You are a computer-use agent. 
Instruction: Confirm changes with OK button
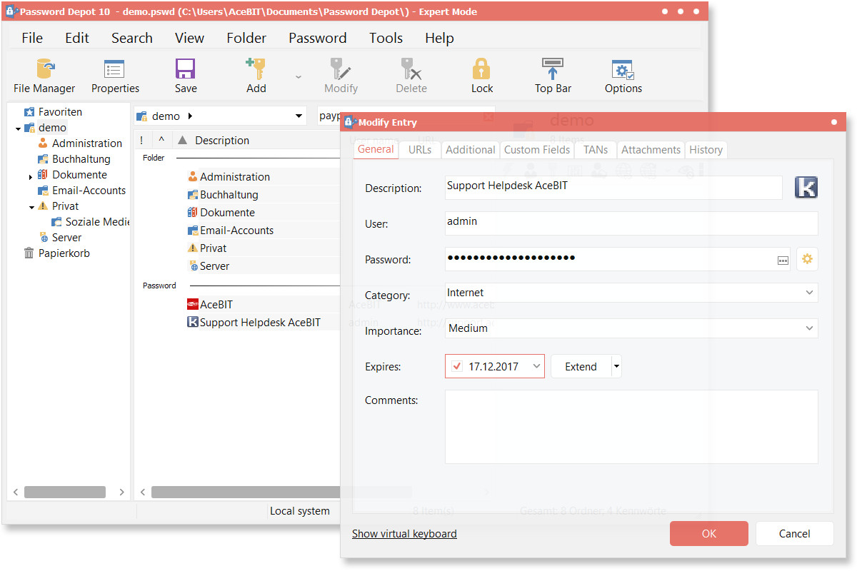tap(709, 534)
